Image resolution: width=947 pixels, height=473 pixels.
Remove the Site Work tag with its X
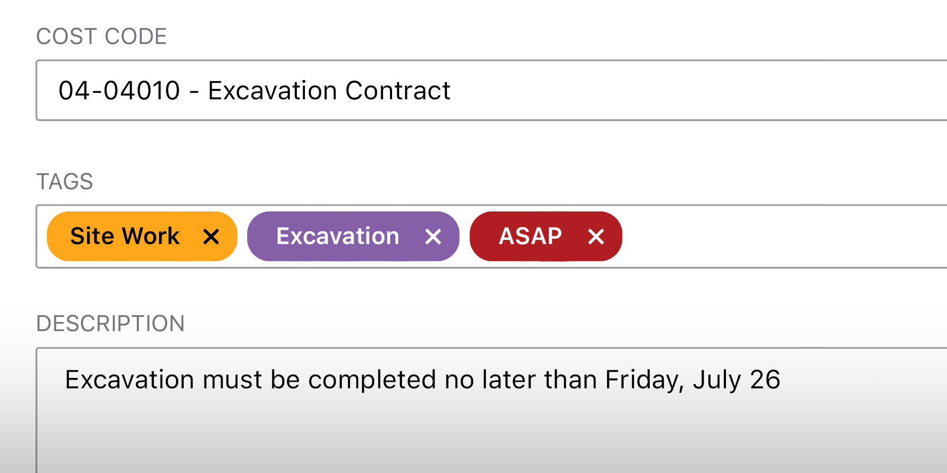pyautogui.click(x=211, y=236)
